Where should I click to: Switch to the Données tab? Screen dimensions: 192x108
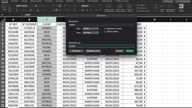59,1
